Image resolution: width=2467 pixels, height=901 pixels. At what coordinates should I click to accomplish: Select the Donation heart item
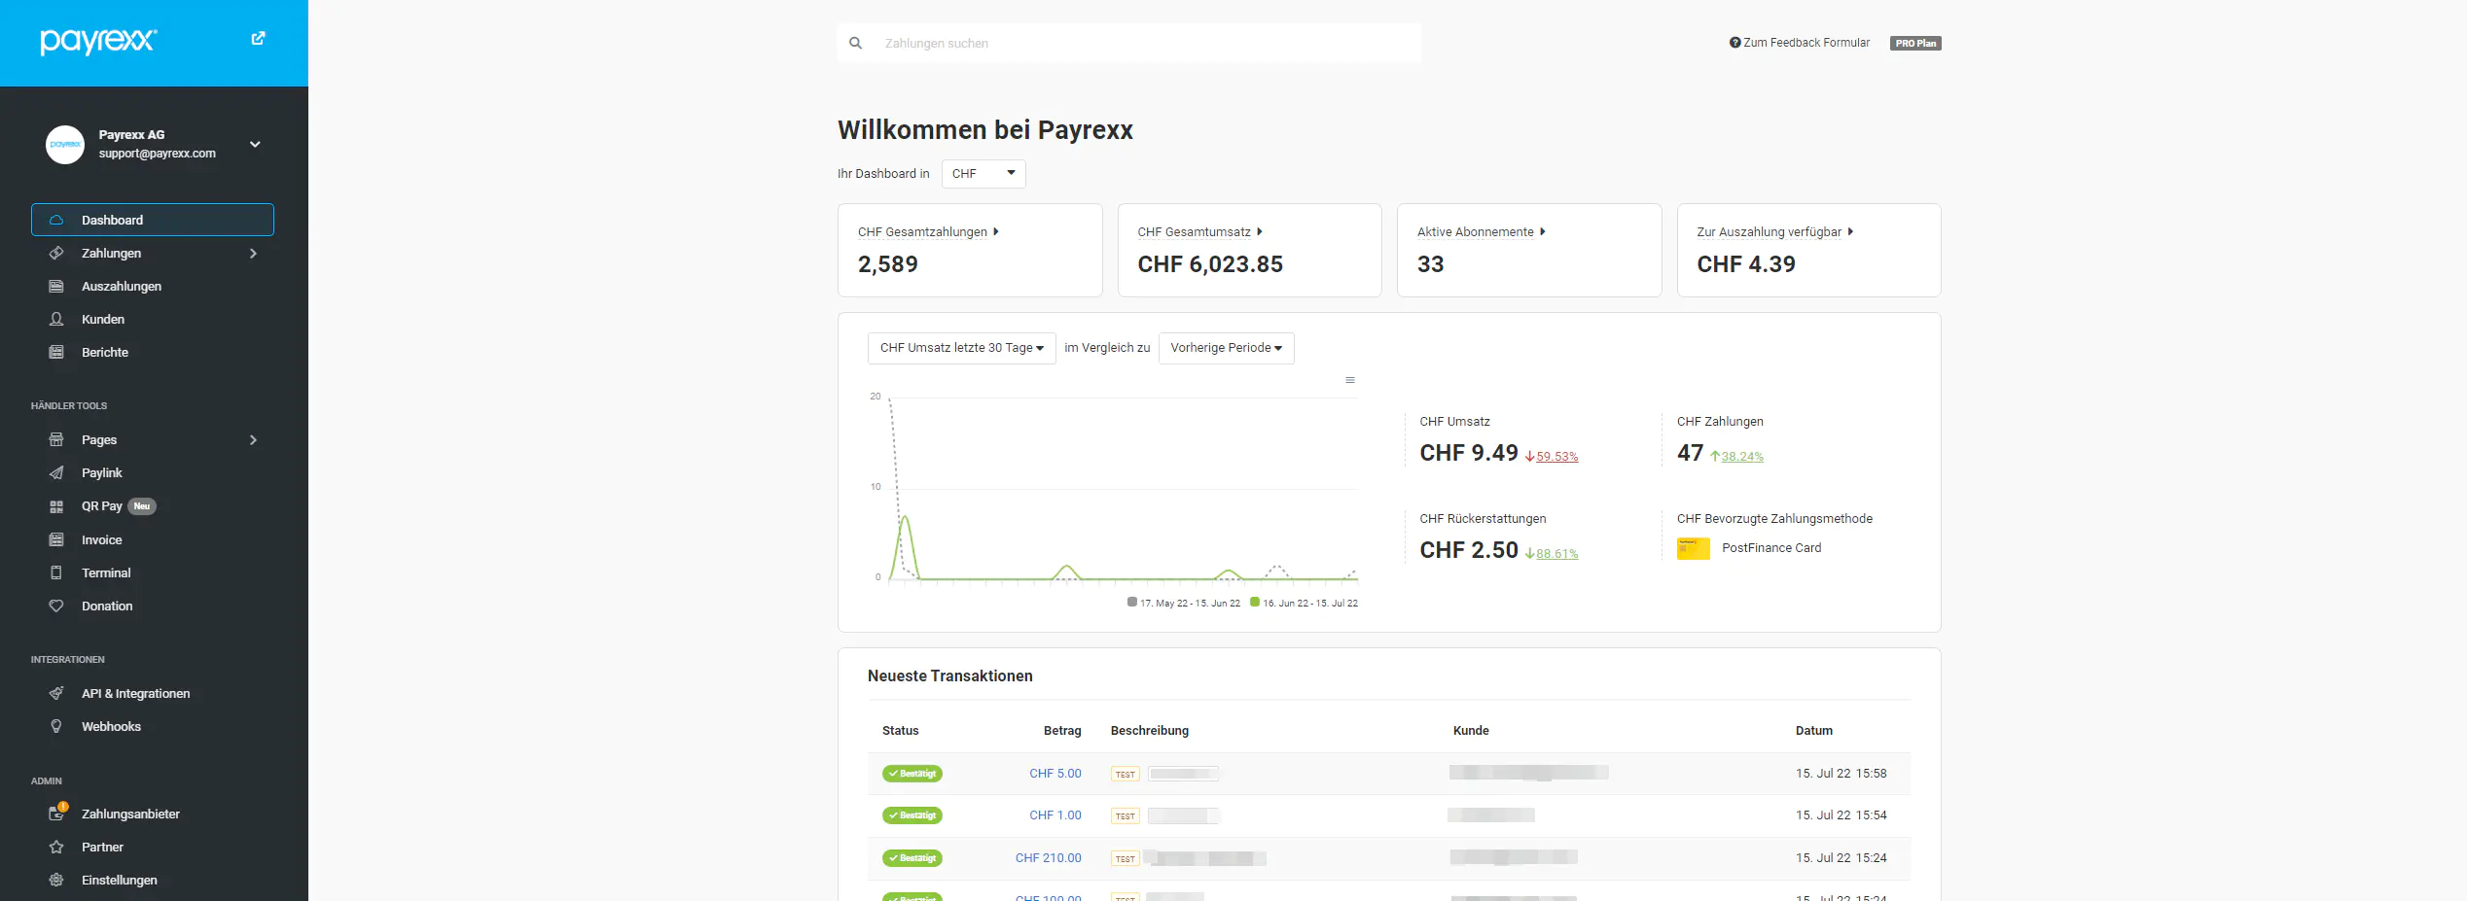106,606
